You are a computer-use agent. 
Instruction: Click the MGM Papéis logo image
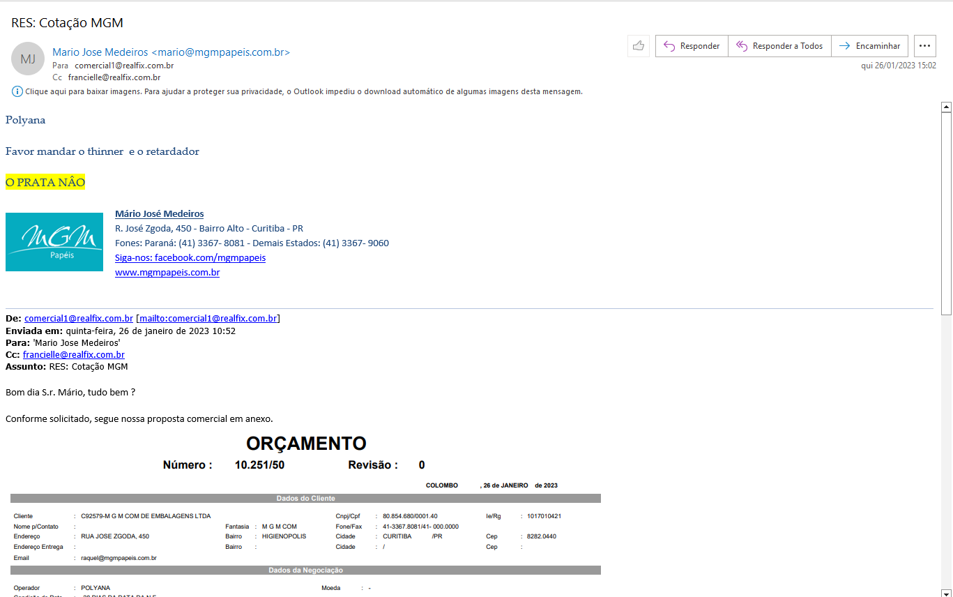[54, 242]
